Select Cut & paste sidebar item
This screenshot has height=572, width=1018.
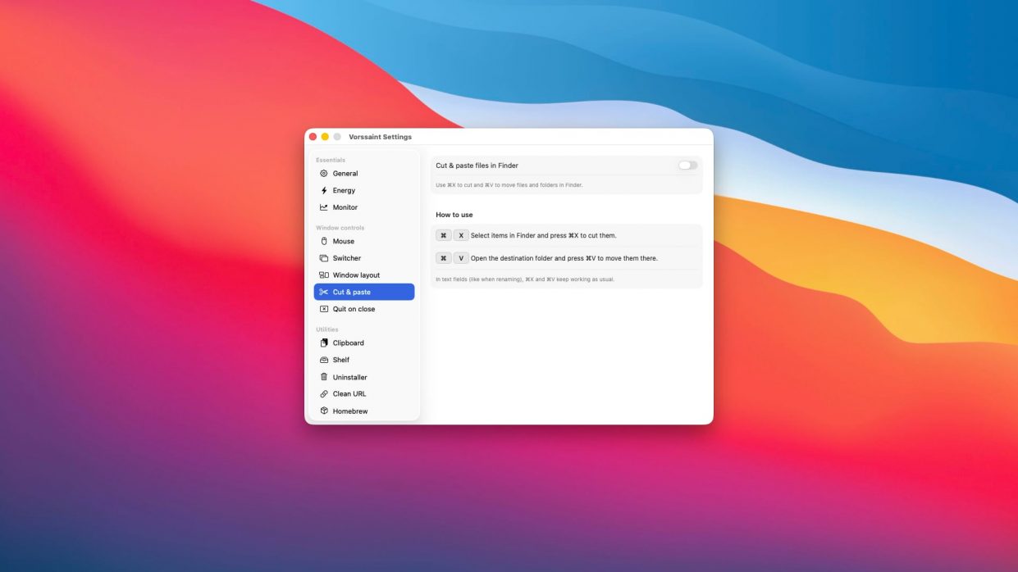click(364, 292)
